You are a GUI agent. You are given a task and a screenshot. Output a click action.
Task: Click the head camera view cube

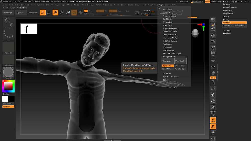[x=195, y=33]
